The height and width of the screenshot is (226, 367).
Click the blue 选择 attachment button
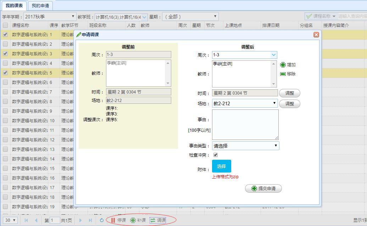222,166
